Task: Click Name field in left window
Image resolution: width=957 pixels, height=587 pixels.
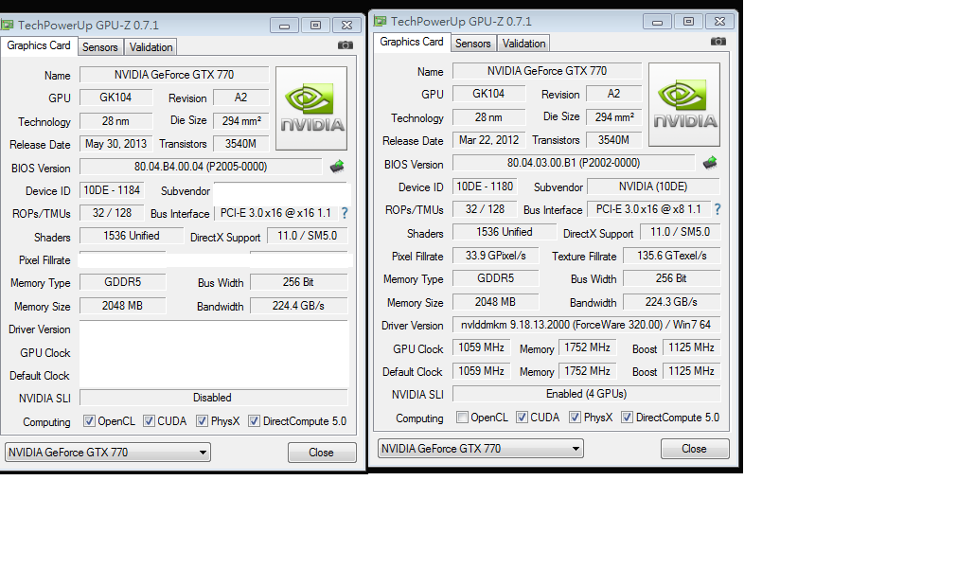Action: [x=174, y=75]
